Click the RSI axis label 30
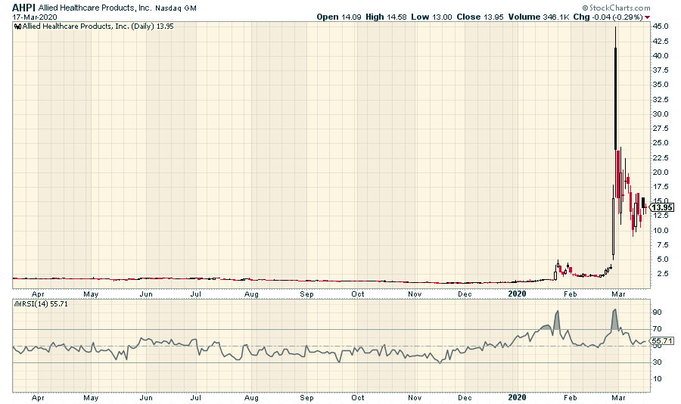Viewport: 681px width, 404px height. pos(657,362)
